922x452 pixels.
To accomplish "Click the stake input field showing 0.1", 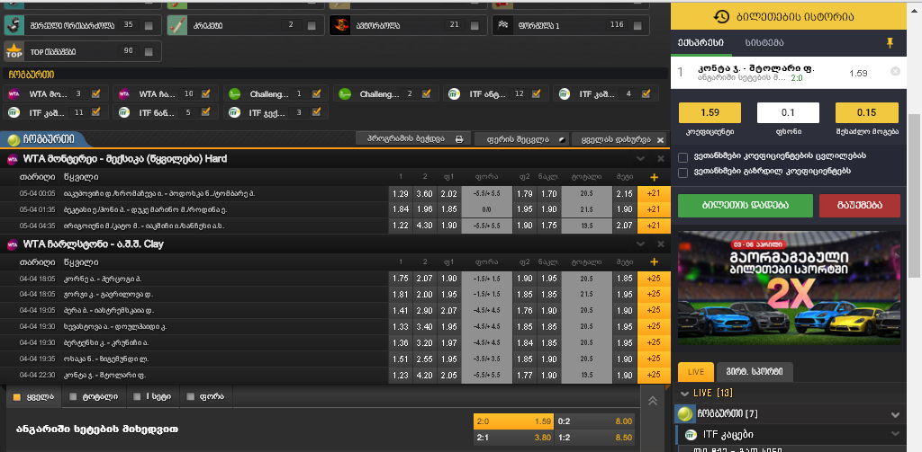I will tap(788, 112).
